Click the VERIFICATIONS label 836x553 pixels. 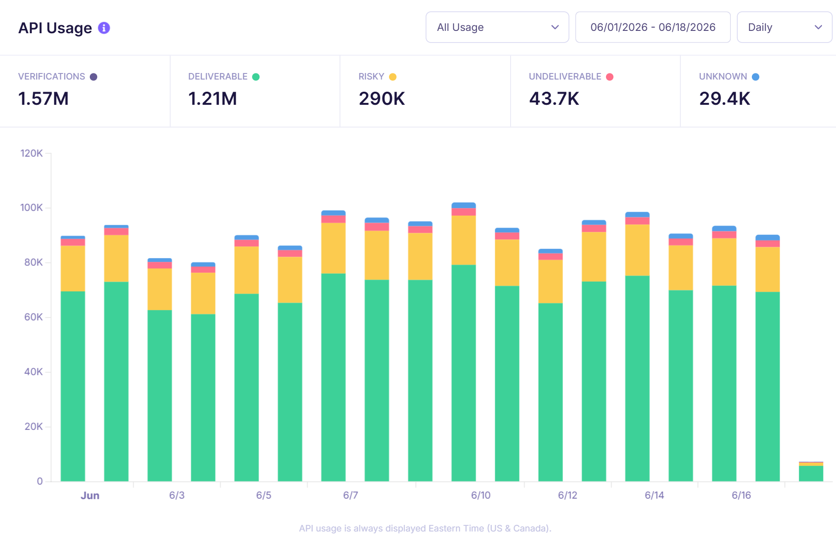(x=51, y=76)
